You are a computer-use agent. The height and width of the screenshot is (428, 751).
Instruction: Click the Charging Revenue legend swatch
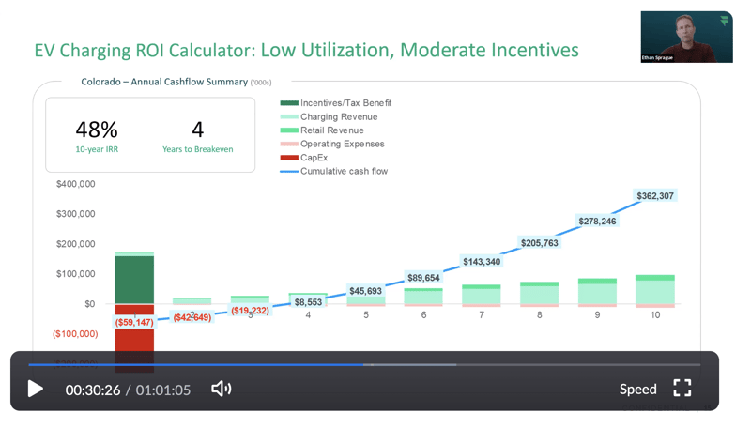tap(289, 116)
